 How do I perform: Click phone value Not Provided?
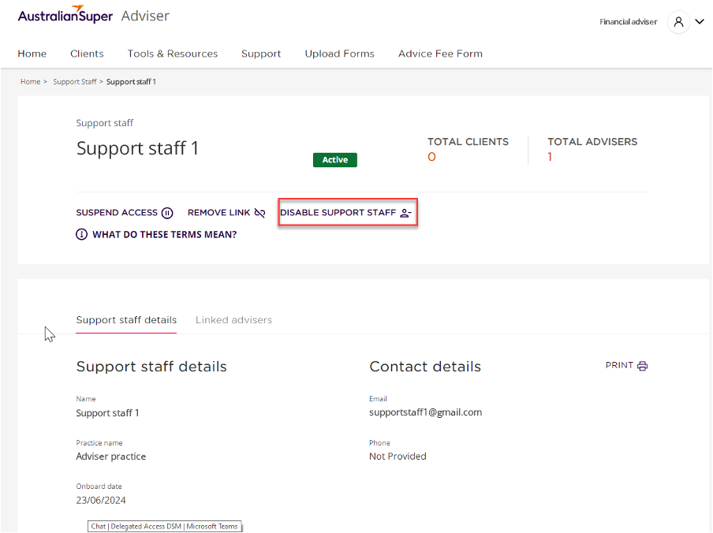tap(398, 457)
